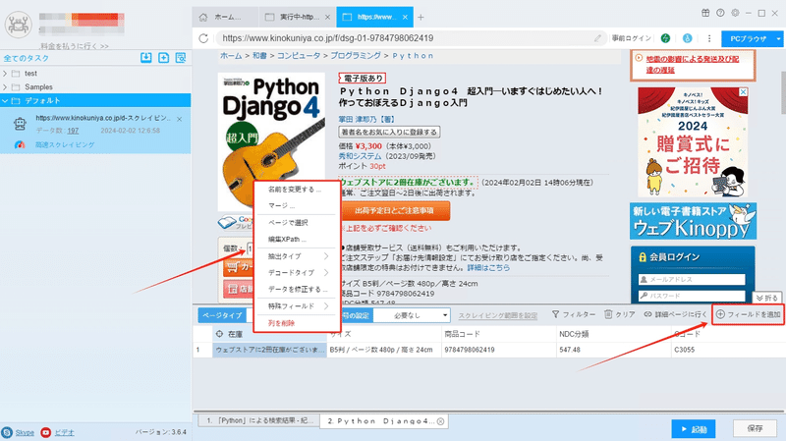Expand デコードタイプ submenu
The image size is (786, 441).
pos(296,273)
